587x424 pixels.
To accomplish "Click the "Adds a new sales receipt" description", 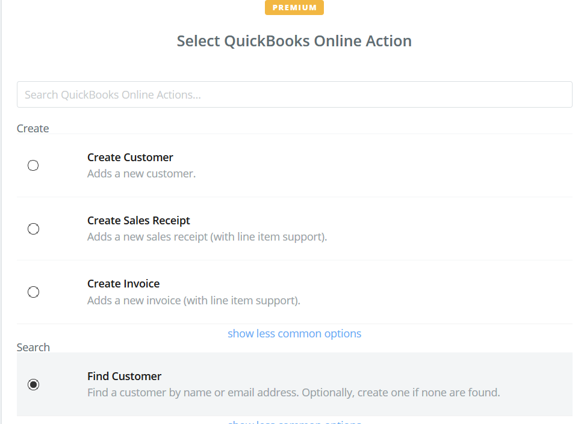I will pyautogui.click(x=207, y=237).
